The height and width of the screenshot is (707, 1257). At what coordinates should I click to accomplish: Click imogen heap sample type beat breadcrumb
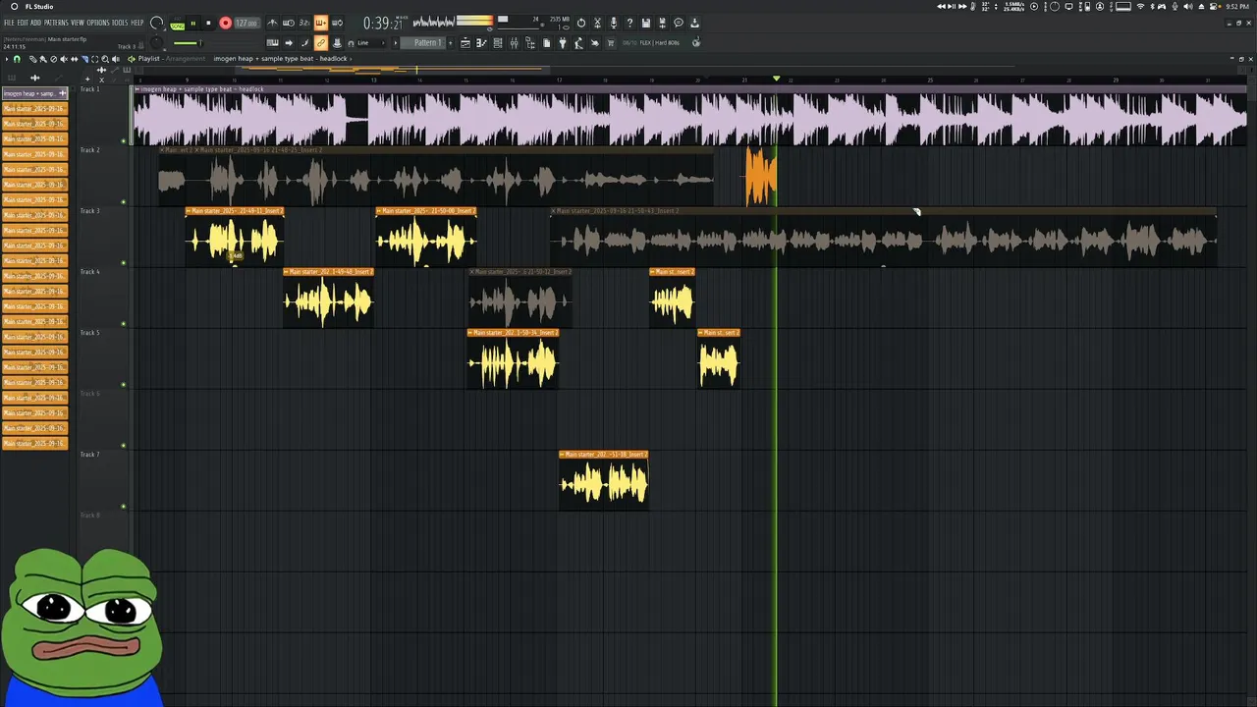point(280,59)
